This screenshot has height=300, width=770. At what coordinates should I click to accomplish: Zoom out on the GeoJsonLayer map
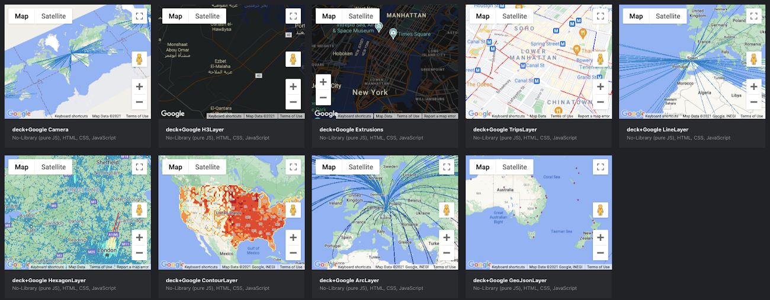[x=601, y=253]
